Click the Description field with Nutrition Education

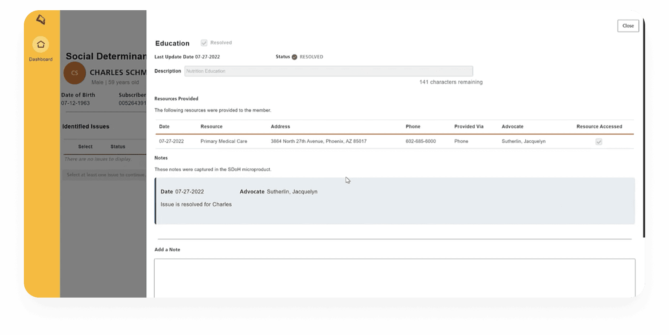pos(329,71)
